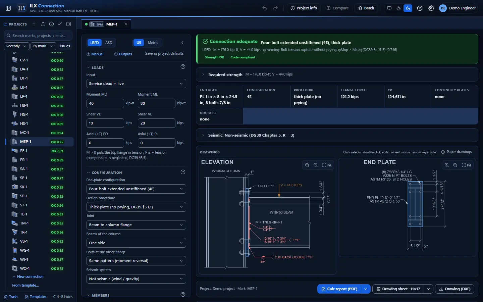Select US units
This screenshot has width=483, height=302.
pyautogui.click(x=139, y=43)
